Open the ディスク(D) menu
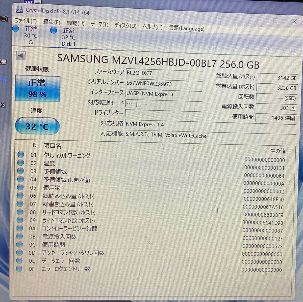 [125, 25]
